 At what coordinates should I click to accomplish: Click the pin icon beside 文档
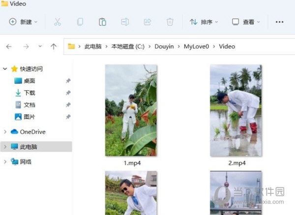(x=68, y=105)
